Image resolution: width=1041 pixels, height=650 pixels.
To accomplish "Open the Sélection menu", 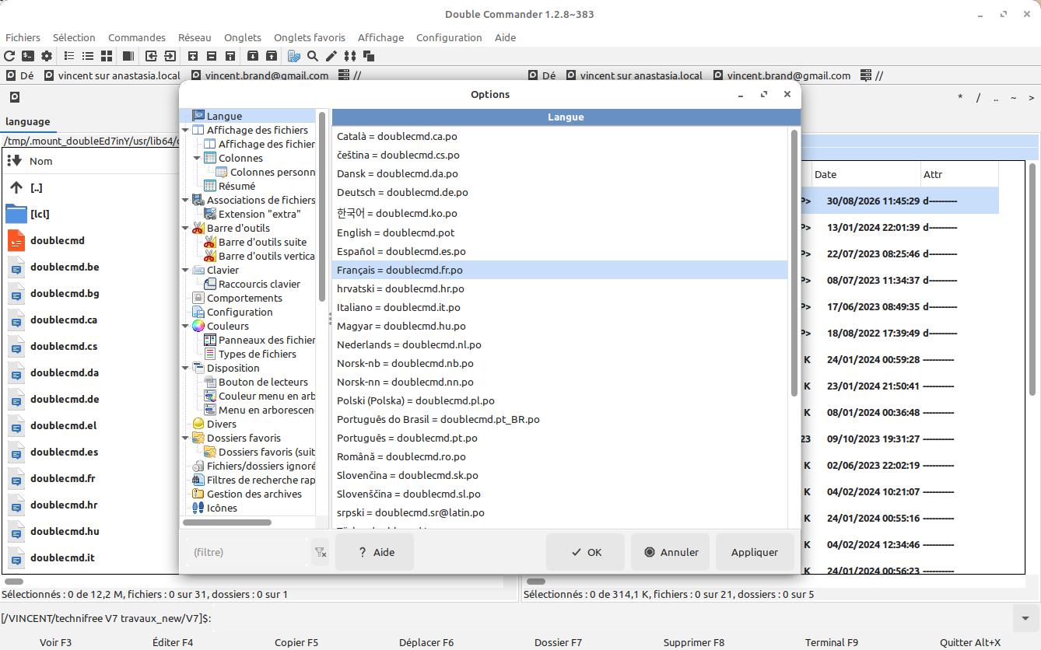I will click(74, 37).
